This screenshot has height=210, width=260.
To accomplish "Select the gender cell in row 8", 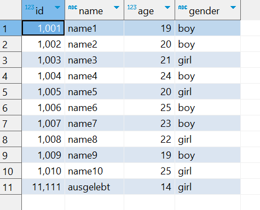I will tap(207, 139).
